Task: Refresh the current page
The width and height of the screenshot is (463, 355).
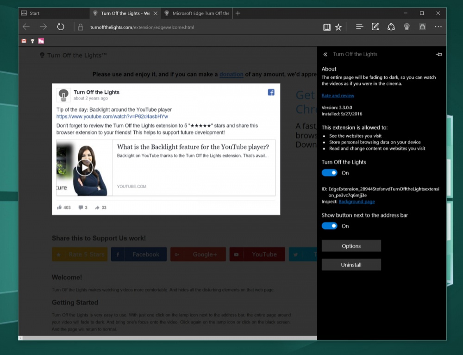Action: click(x=61, y=27)
